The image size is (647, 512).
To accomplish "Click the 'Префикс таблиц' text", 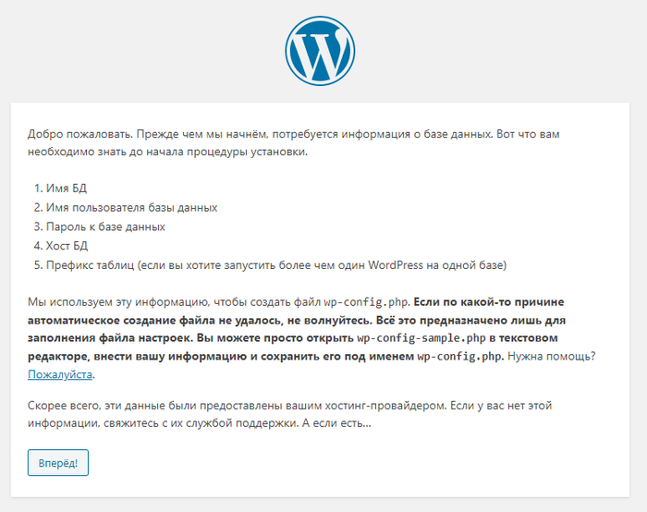I will [90, 265].
